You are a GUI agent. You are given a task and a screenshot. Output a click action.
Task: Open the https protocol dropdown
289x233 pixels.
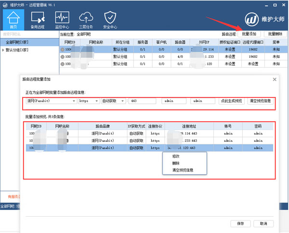89,101
